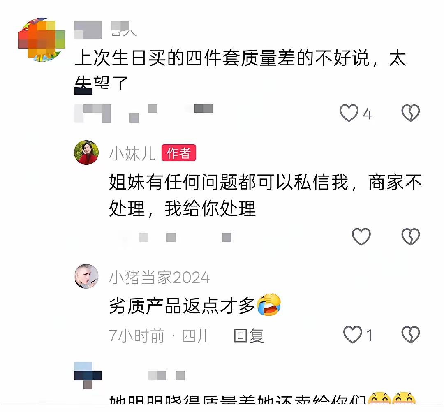Image resolution: width=444 pixels, height=412 pixels.
Task: Tap the timestamp 7小时前 · 四川
Action: [x=160, y=336]
